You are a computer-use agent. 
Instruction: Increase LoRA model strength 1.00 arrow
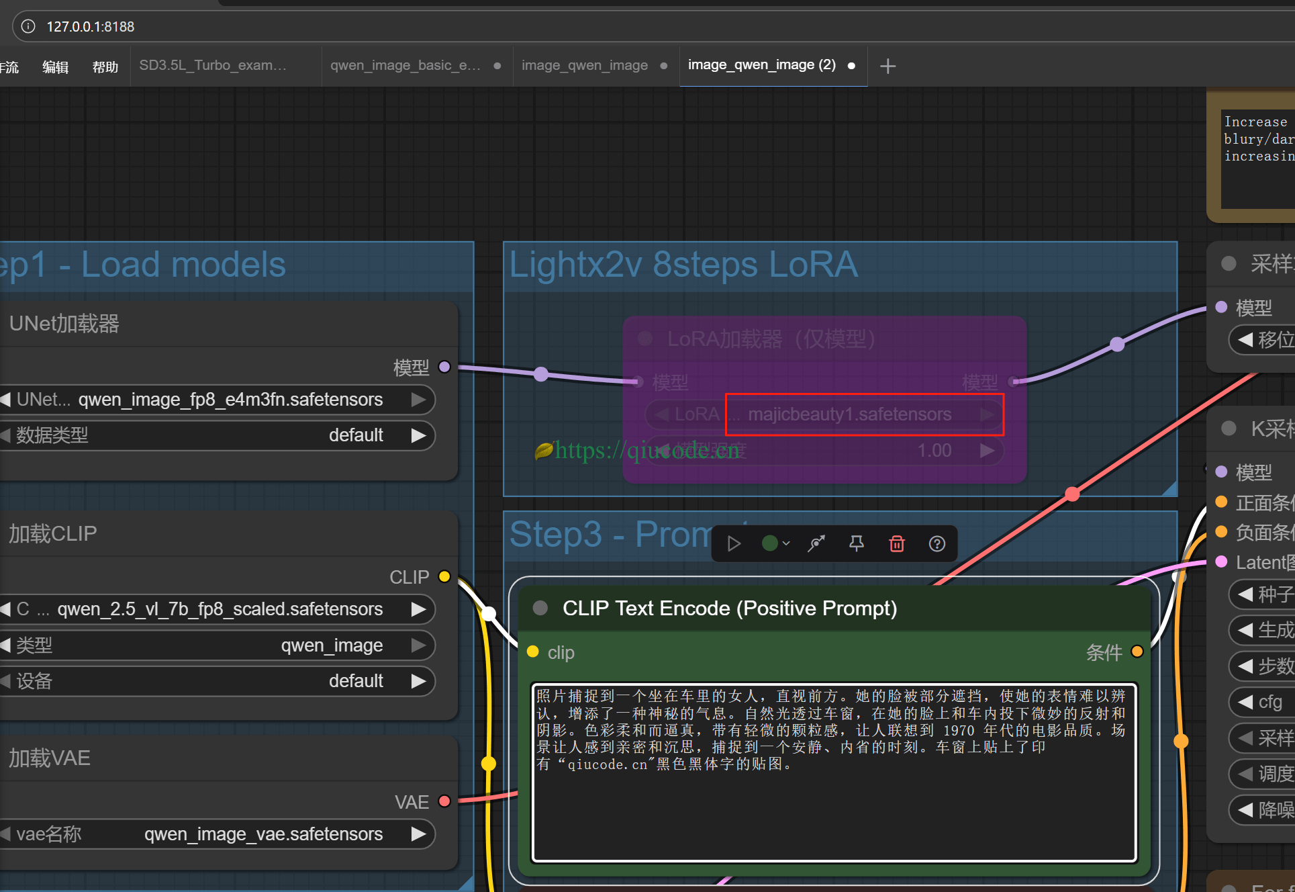click(x=987, y=450)
